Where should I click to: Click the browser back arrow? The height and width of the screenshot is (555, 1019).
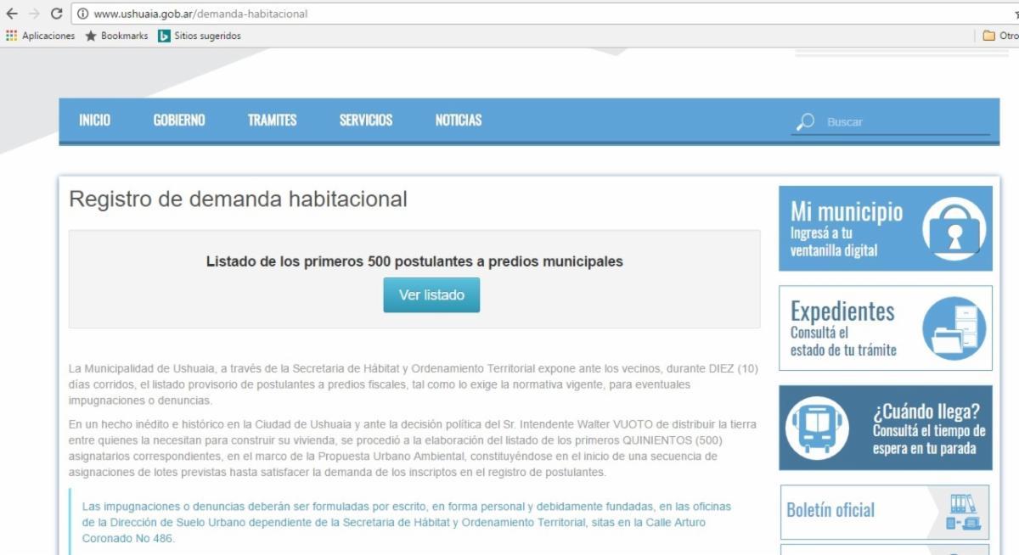pos(12,14)
